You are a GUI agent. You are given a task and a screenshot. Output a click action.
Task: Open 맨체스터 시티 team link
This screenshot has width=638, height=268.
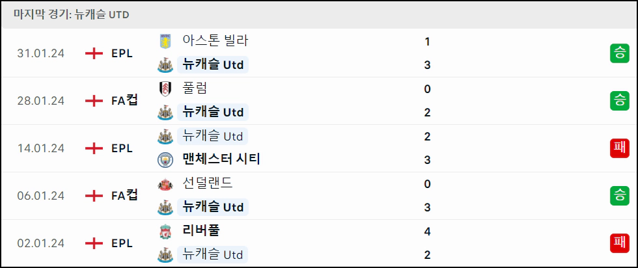[221, 159]
